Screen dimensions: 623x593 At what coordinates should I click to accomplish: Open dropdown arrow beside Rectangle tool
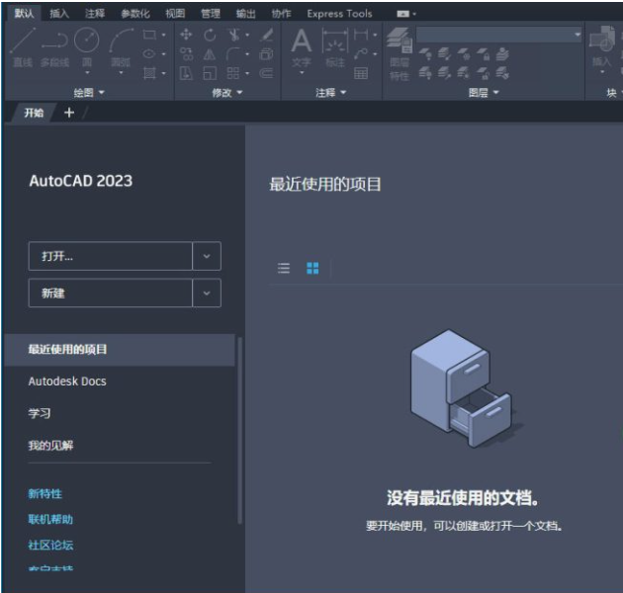click(x=164, y=35)
